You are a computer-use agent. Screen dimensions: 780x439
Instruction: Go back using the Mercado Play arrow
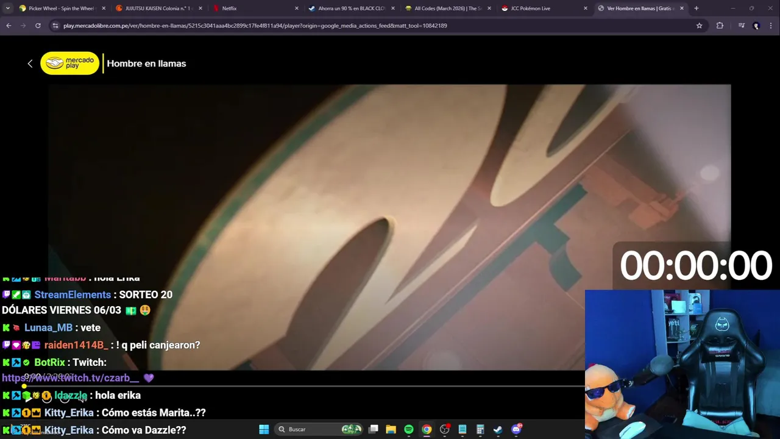[30, 63]
